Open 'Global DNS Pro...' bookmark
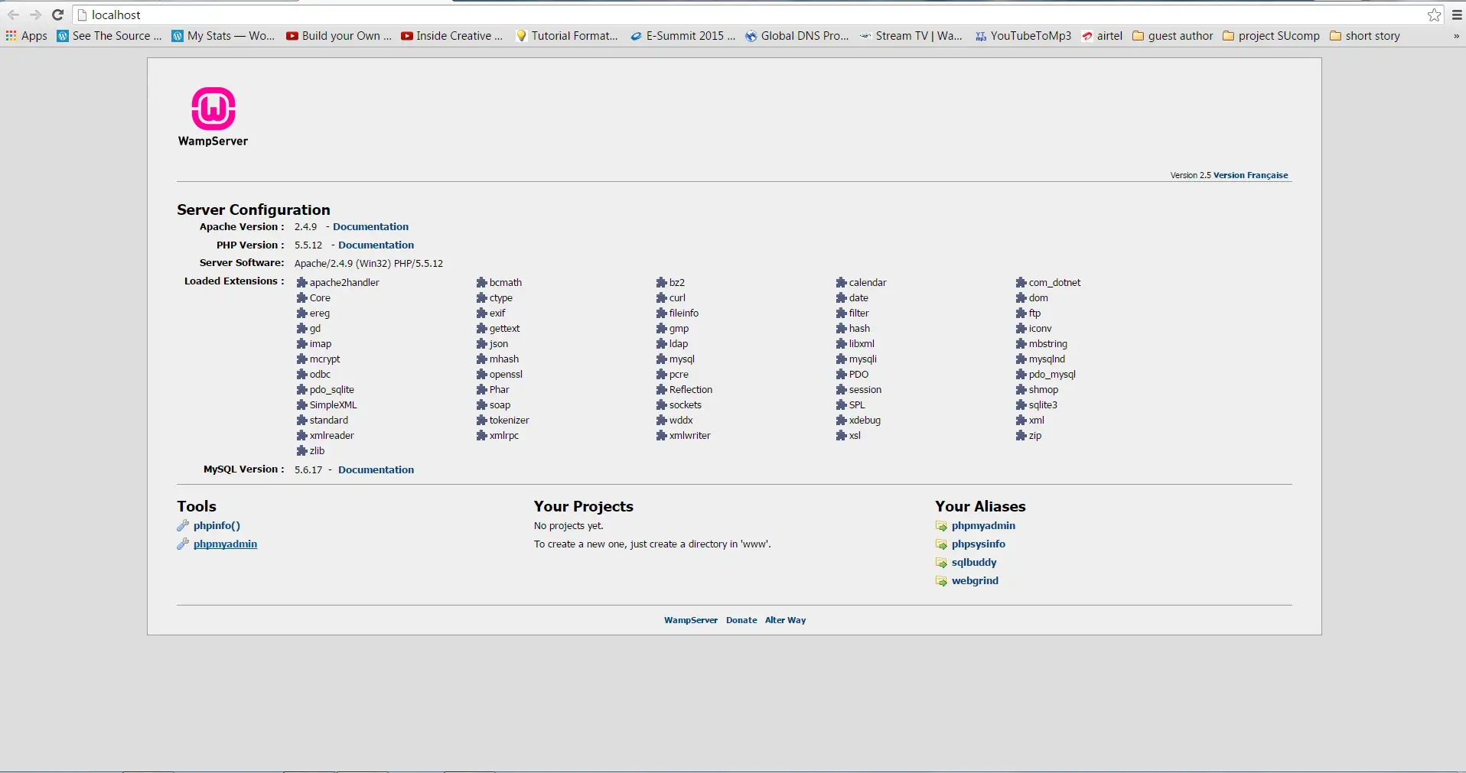This screenshot has height=773, width=1466. 797,36
